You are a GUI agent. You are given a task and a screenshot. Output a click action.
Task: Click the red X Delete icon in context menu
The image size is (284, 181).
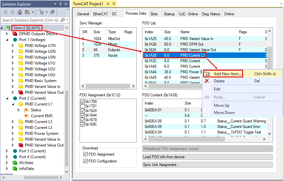point(207,81)
